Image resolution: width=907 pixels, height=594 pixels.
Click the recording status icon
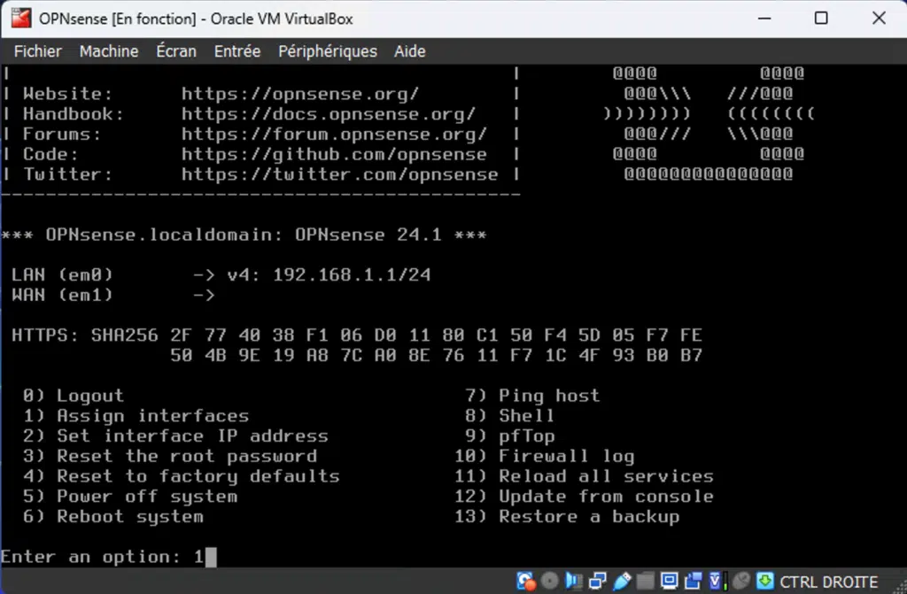pos(693,581)
